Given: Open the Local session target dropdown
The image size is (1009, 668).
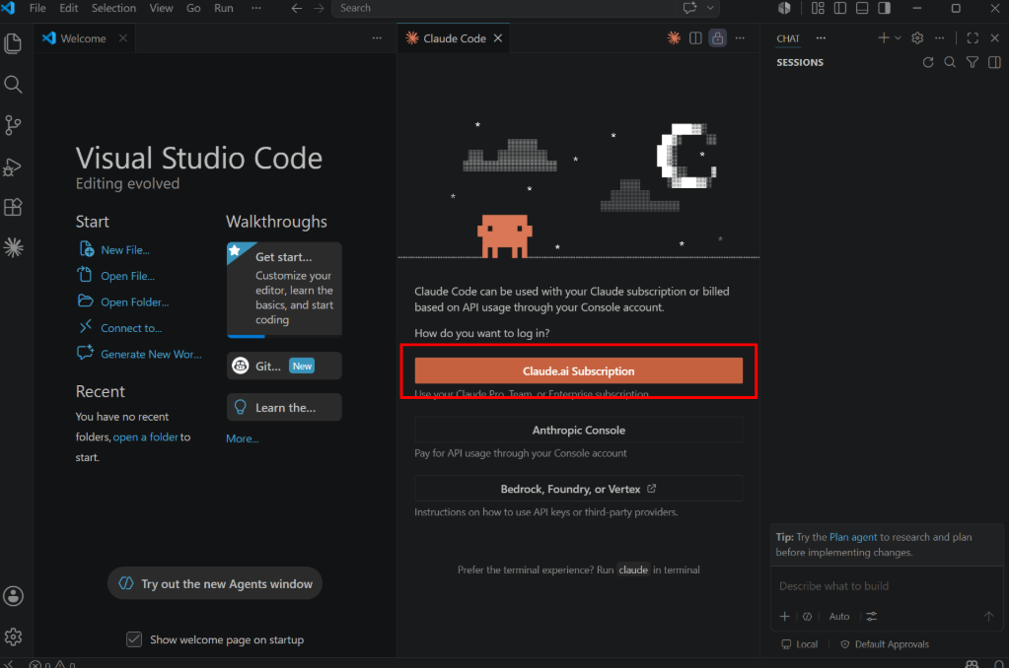Looking at the screenshot, I should (799, 644).
